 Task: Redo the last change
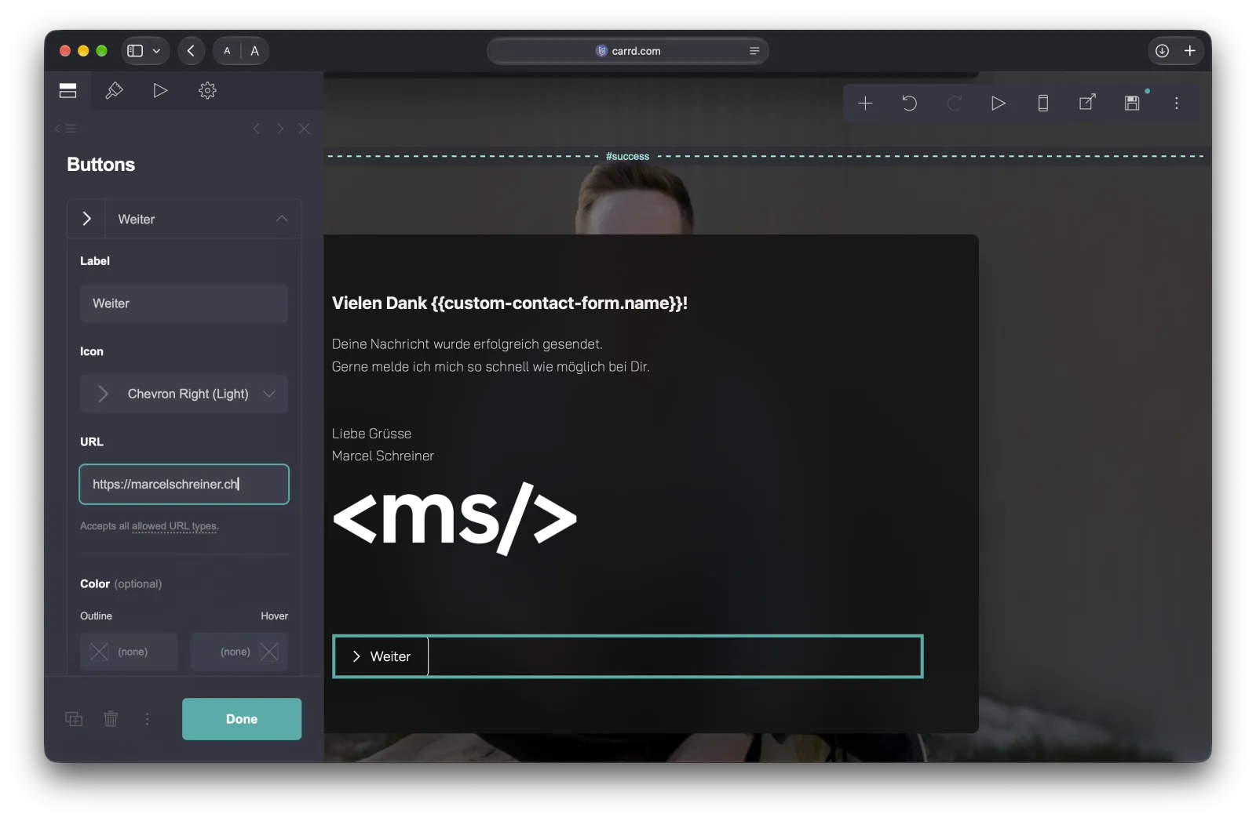coord(954,103)
